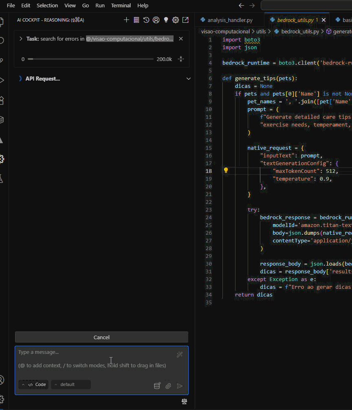
Task: View task history via the clock icon
Action: point(146,20)
